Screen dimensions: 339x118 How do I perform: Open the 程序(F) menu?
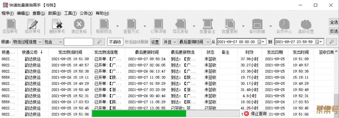pyautogui.click(x=8, y=13)
